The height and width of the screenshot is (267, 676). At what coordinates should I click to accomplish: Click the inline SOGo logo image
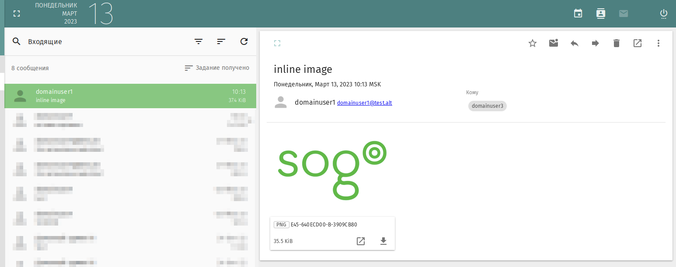332,170
